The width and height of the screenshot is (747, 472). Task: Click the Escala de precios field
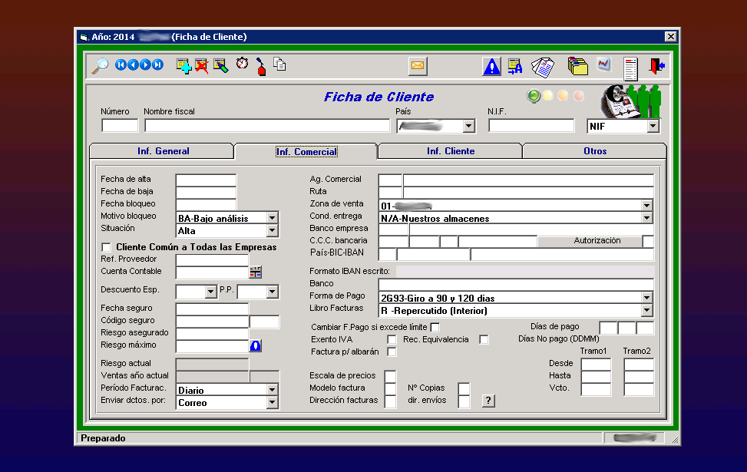coord(390,376)
